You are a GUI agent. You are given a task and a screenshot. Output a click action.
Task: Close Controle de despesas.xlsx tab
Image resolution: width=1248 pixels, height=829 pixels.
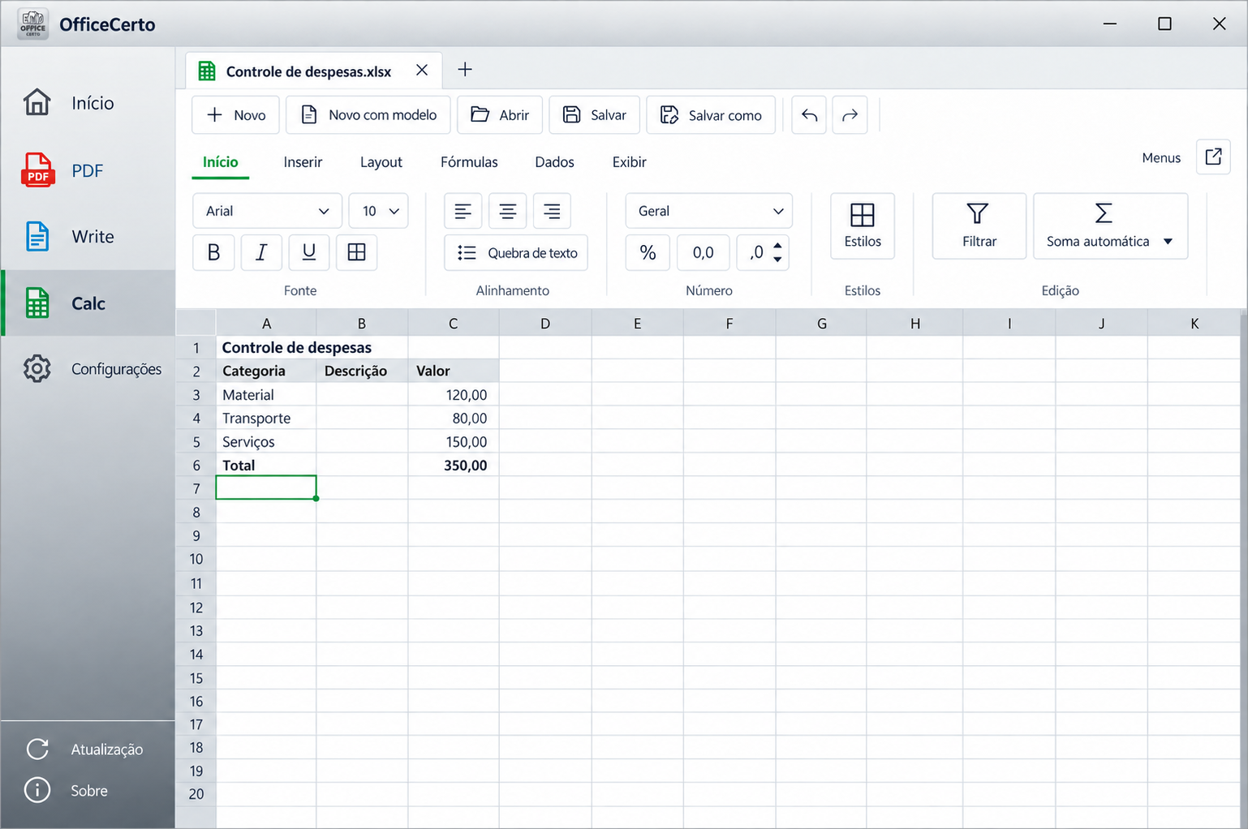click(x=422, y=71)
